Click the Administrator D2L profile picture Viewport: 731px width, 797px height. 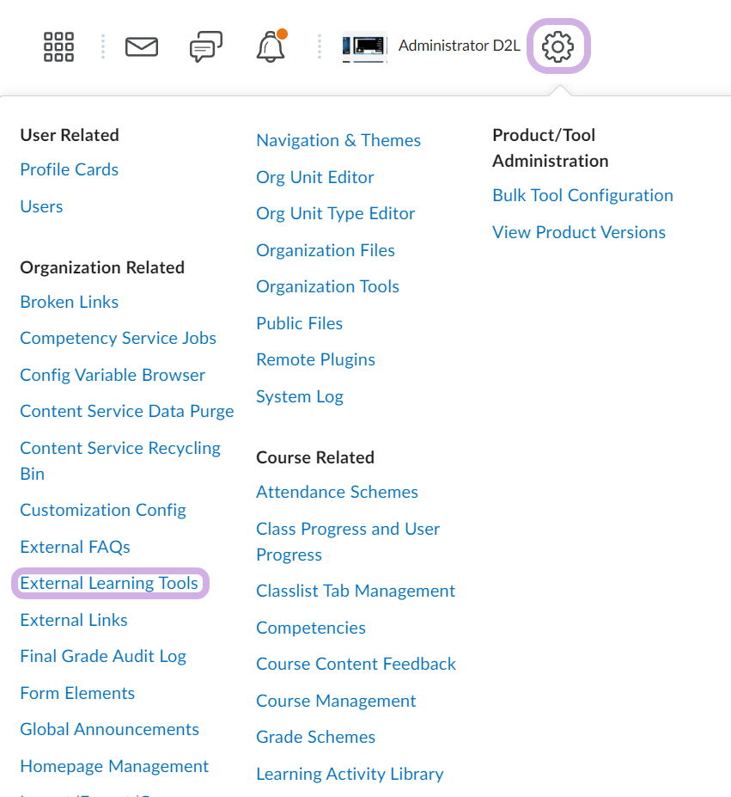364,46
